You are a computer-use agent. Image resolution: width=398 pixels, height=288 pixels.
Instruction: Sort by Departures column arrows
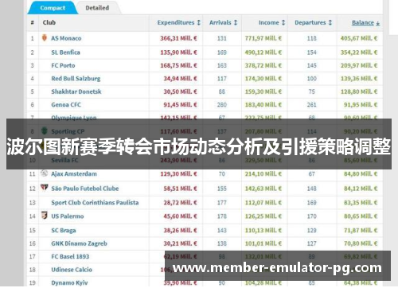(x=330, y=22)
